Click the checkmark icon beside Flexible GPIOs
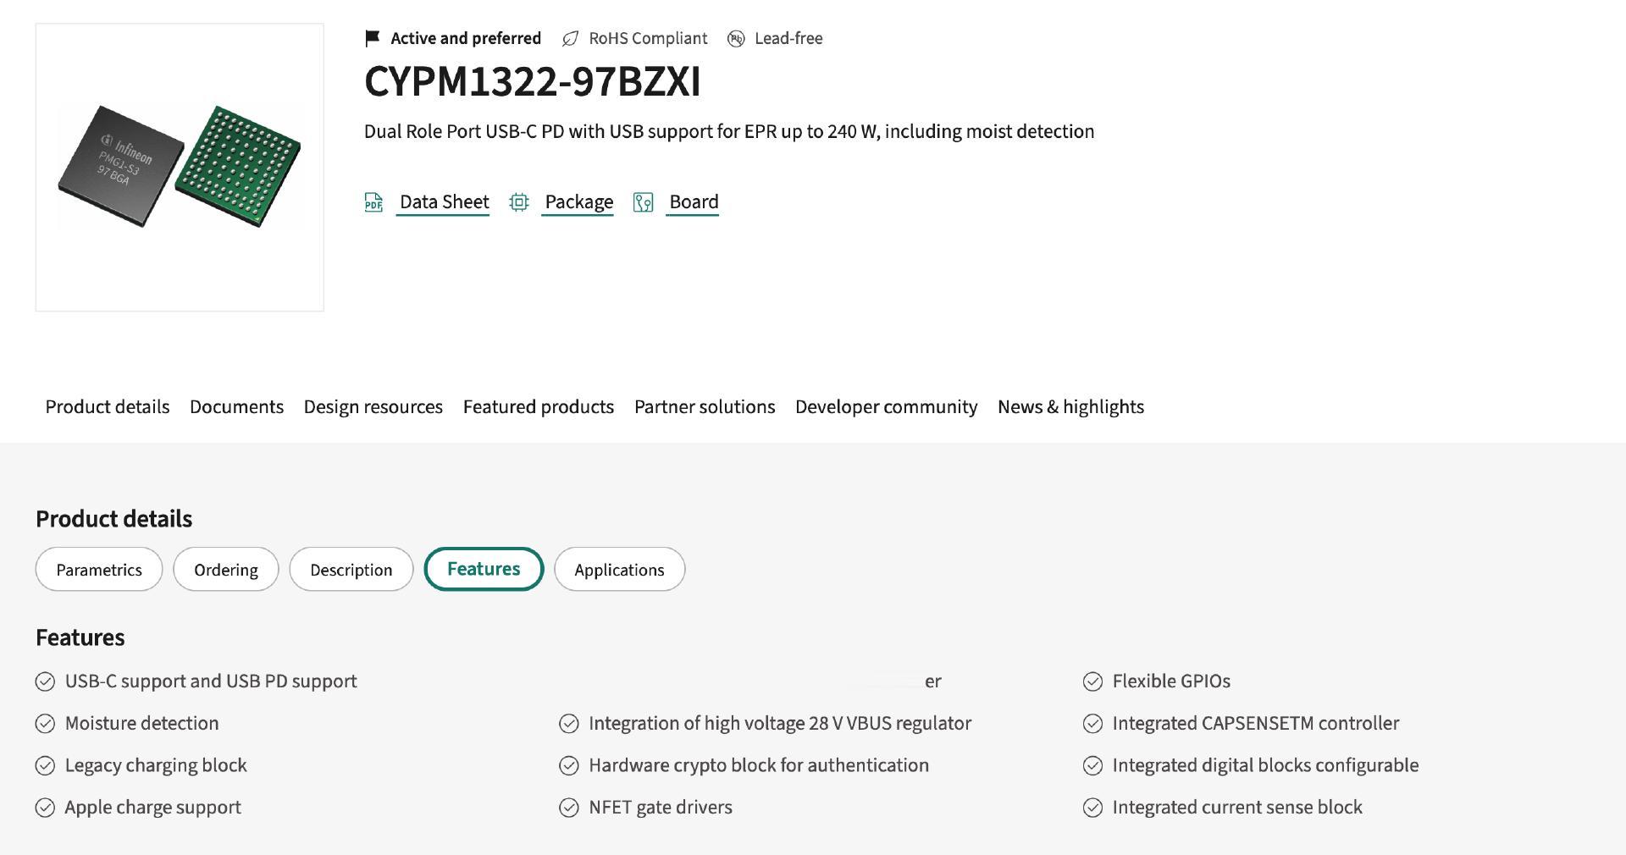The image size is (1626, 855). (1092, 681)
